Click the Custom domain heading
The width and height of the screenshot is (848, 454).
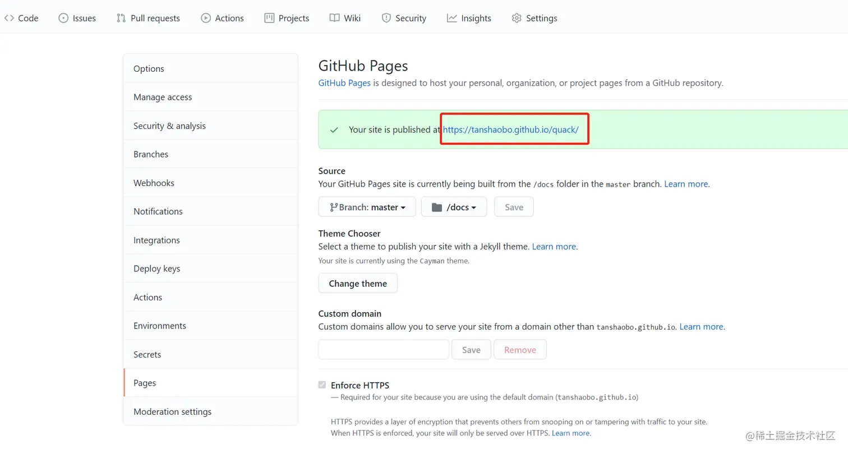coord(350,313)
